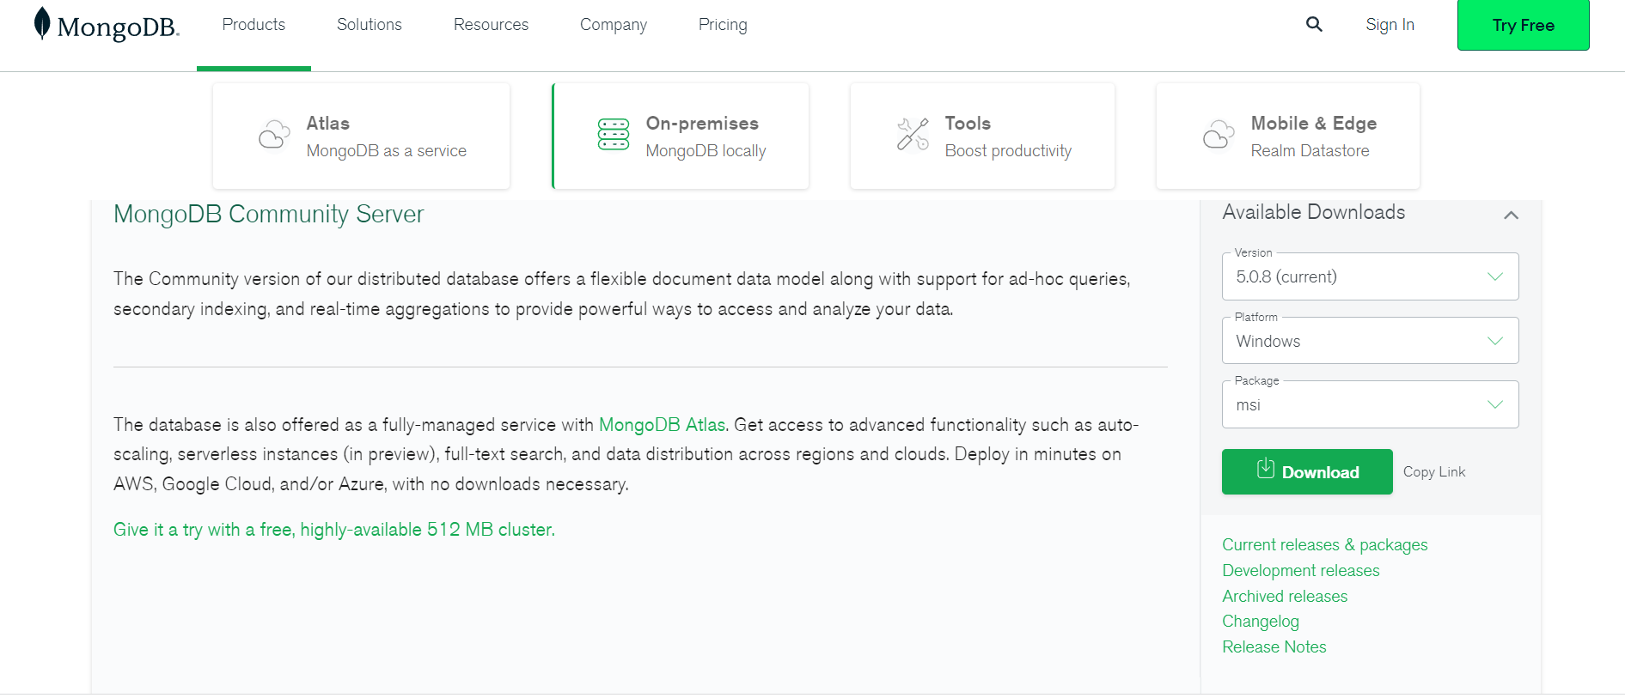This screenshot has width=1625, height=698.
Task: Open the Products menu
Action: (254, 25)
